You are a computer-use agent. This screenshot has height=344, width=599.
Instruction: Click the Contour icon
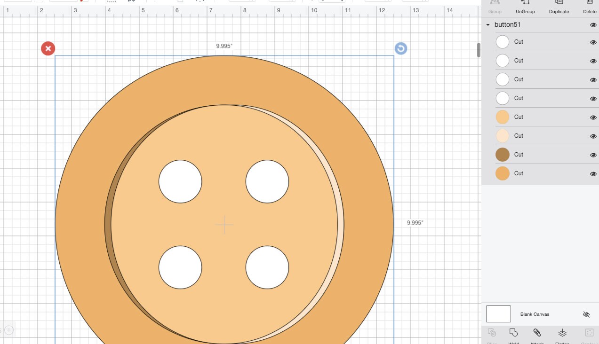[x=589, y=334]
